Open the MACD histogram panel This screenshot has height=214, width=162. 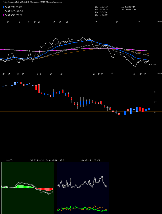[x=28, y=188]
